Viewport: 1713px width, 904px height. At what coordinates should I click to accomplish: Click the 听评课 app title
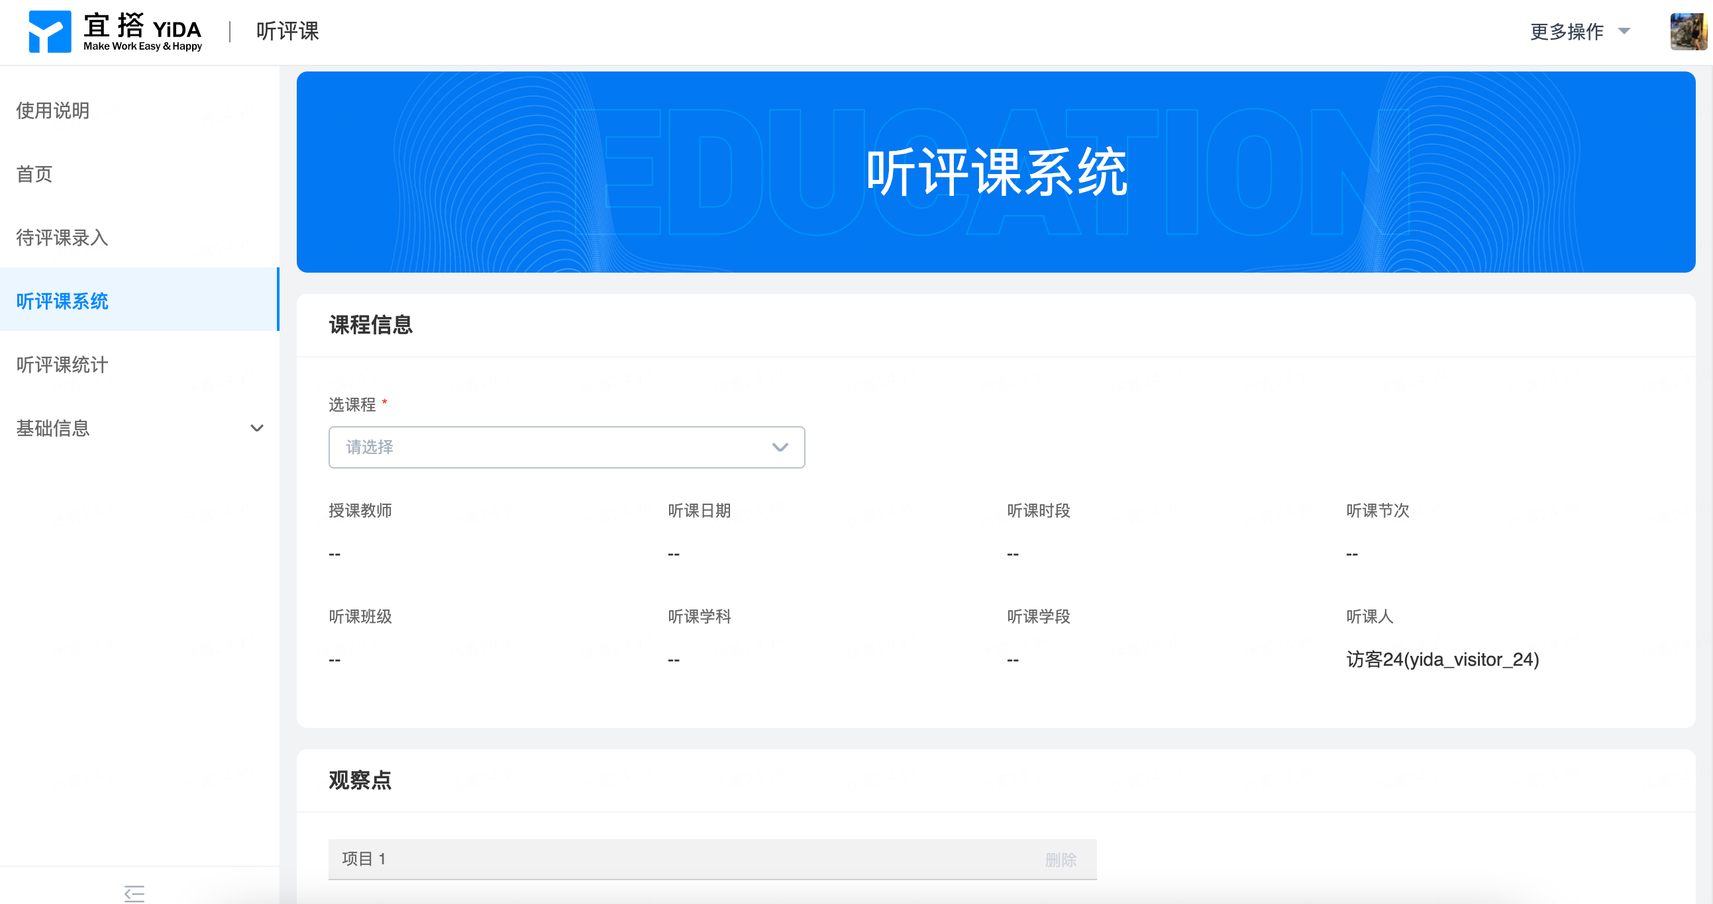(287, 31)
